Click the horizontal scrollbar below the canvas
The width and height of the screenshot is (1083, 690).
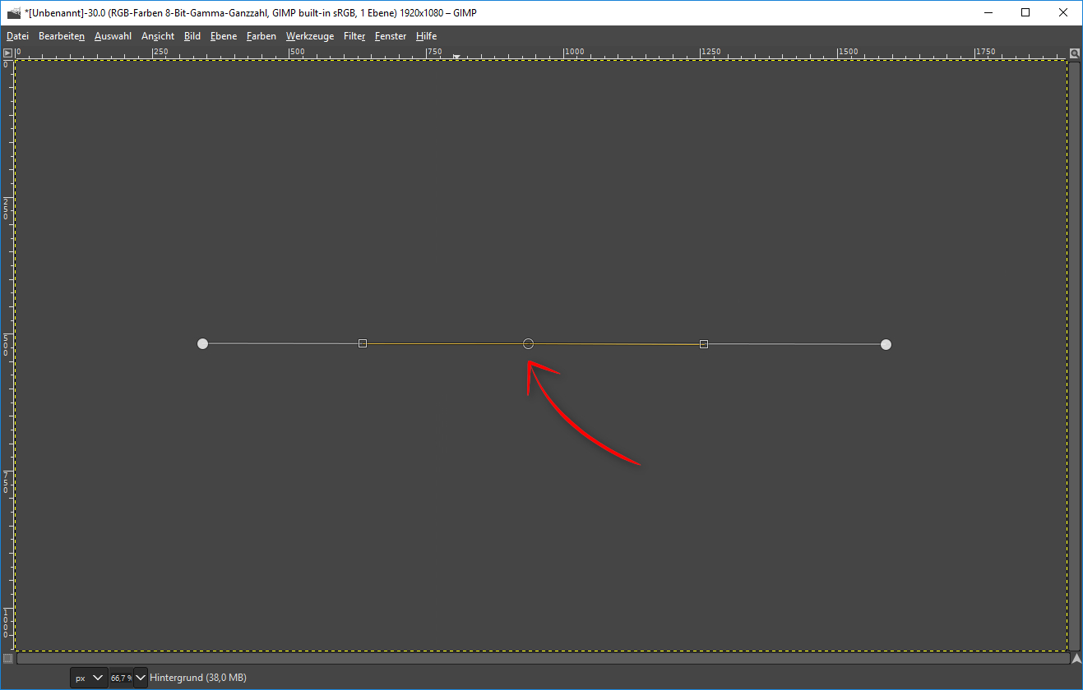pyautogui.click(x=543, y=658)
